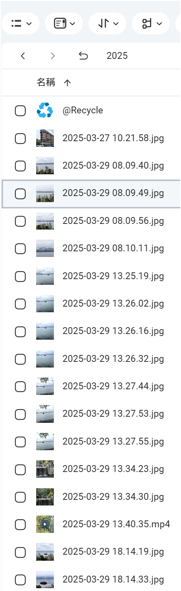Image resolution: width=181 pixels, height=591 pixels.
Task: Tick the checkbox for @Recycle
Action: pyautogui.click(x=20, y=111)
